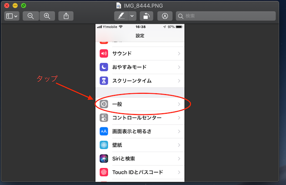The width and height of the screenshot is (286, 185).
Task: Click the Siriと検索 icon
Action: pyautogui.click(x=104, y=159)
